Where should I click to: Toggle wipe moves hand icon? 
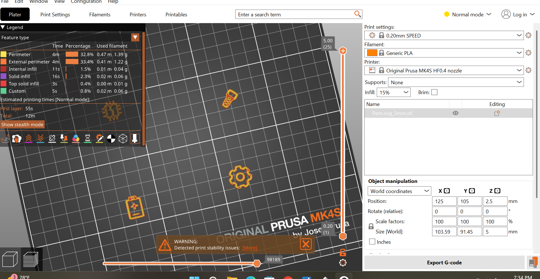click(17, 139)
